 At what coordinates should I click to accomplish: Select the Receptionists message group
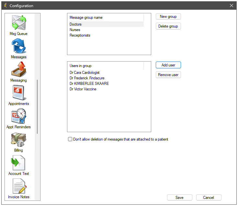pos(106,35)
